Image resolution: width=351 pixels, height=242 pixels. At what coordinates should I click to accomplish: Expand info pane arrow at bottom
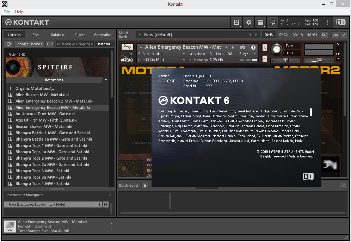(111, 223)
